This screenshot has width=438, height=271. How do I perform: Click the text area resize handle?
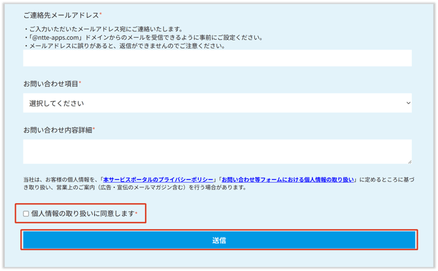pos(409,161)
